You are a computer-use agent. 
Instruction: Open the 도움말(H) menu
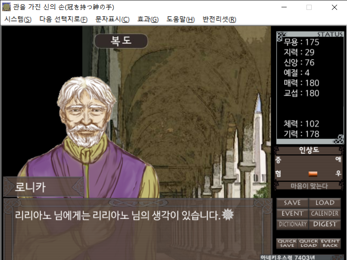(180, 19)
